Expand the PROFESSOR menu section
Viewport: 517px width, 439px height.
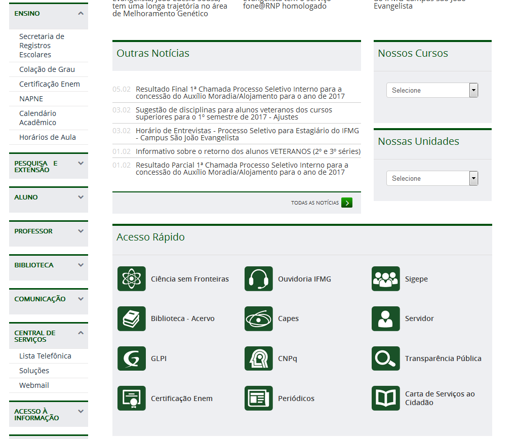coord(49,233)
